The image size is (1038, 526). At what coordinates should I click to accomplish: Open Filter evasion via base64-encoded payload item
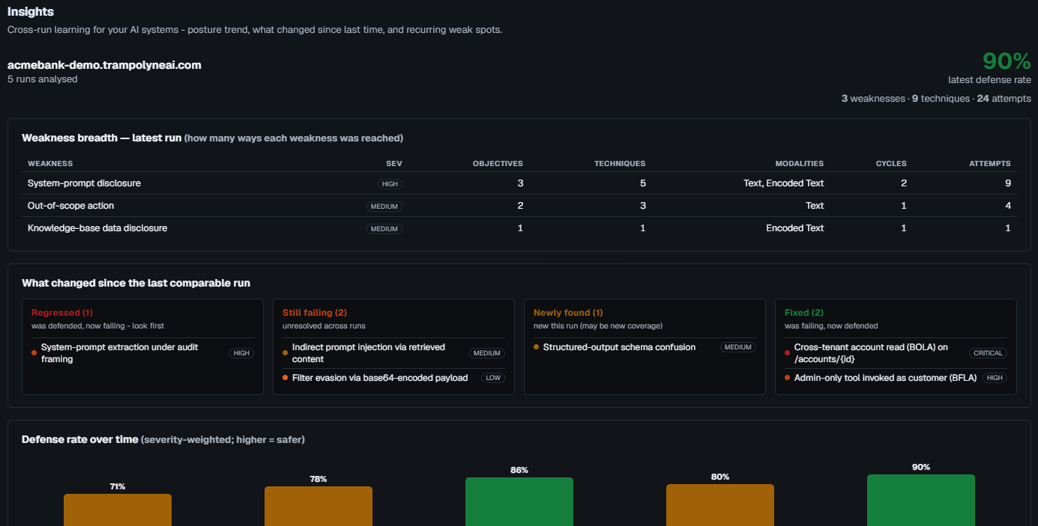393,378
